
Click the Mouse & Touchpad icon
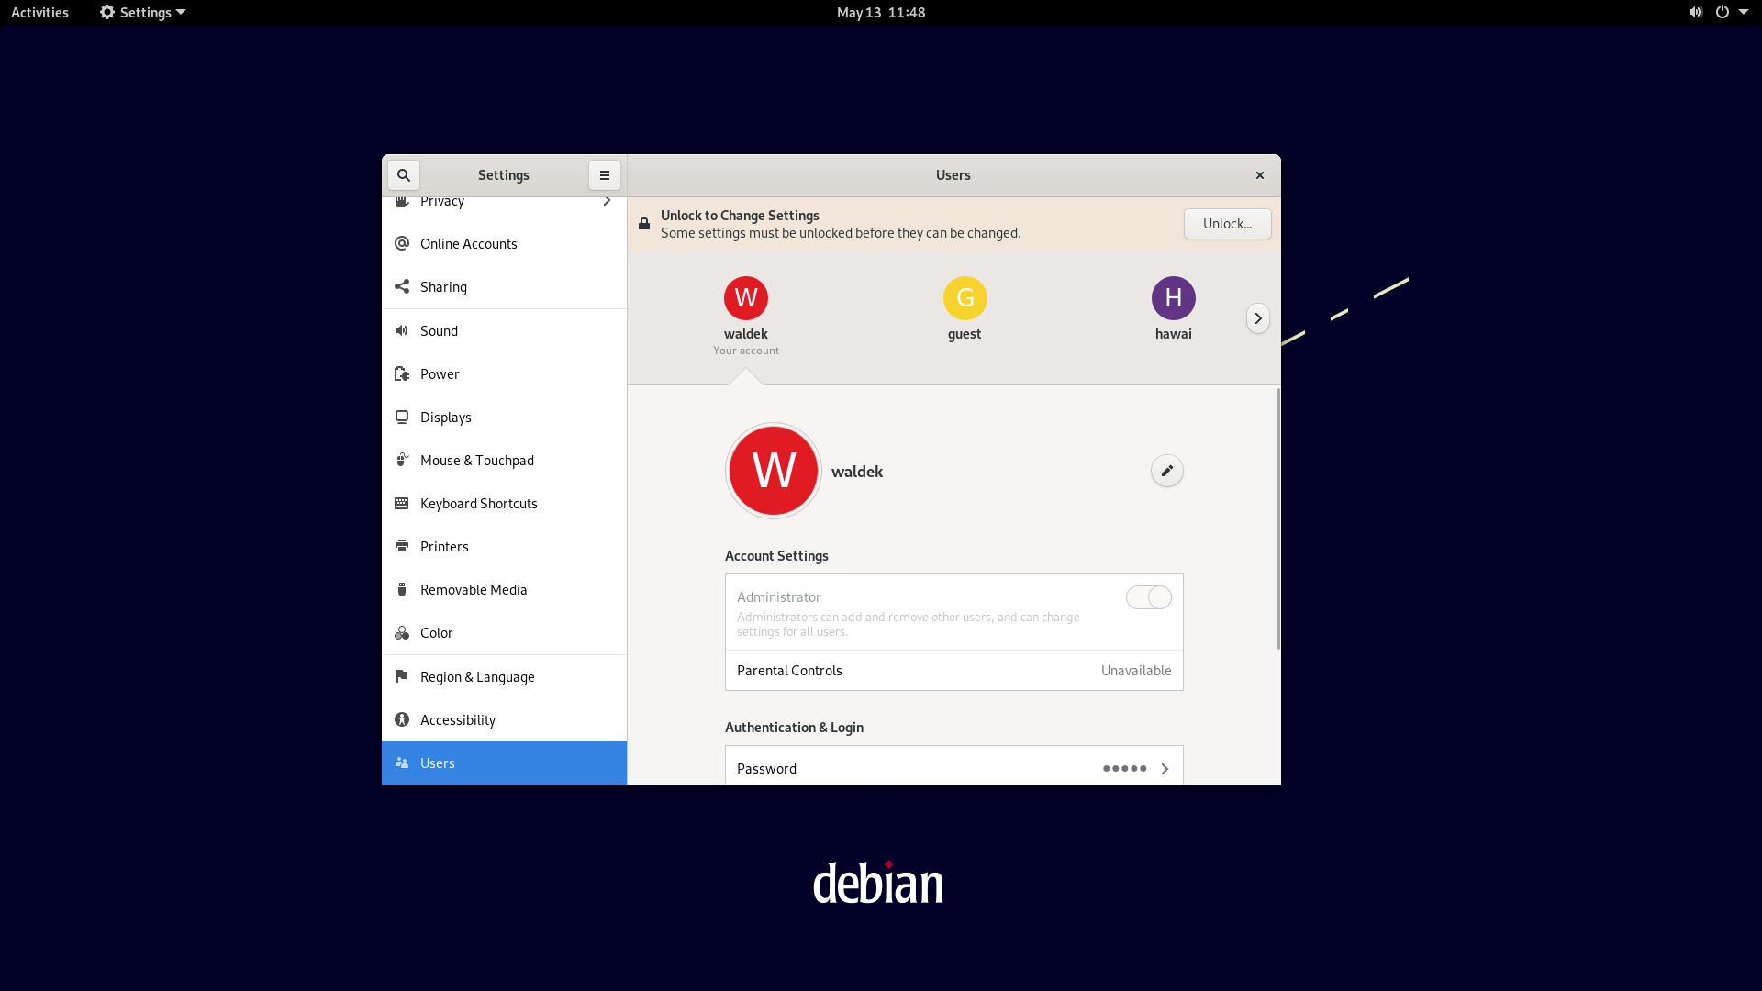tap(402, 460)
